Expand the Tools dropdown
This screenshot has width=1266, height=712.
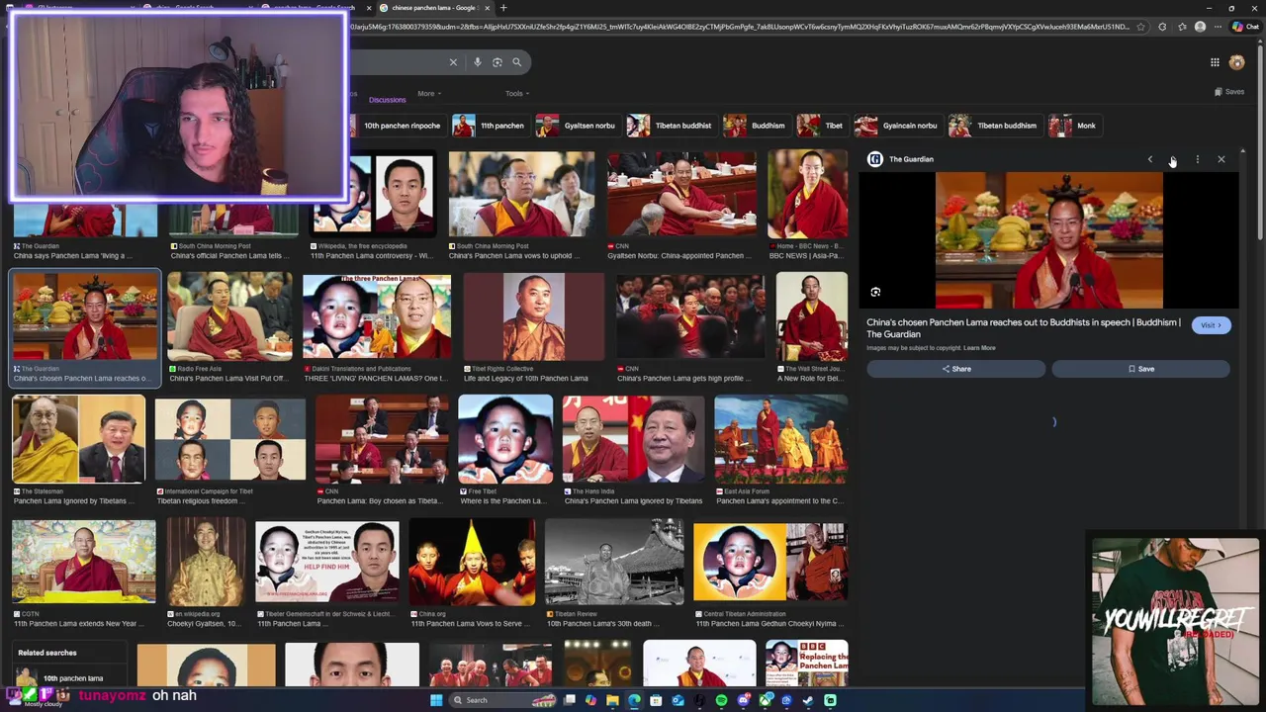click(517, 94)
